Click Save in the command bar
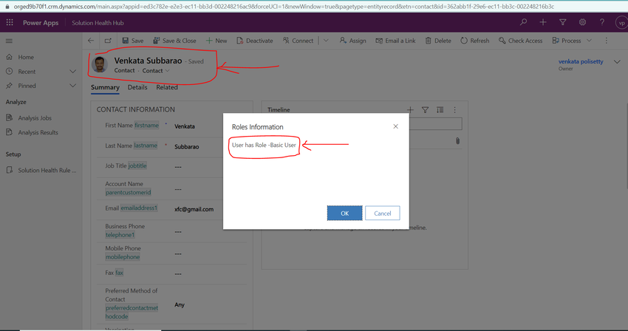The width and height of the screenshot is (628, 331). 132,41
